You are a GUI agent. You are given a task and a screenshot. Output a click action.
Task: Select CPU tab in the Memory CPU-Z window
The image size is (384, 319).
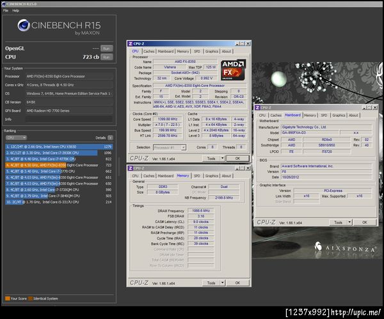(135, 176)
